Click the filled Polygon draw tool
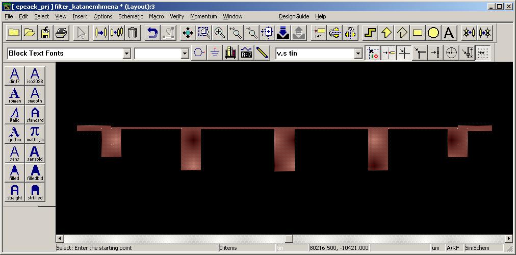This screenshot has height=255, width=516. coord(386,33)
